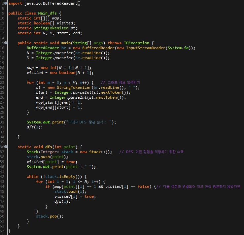Click the 'map = new int[N + 1][N + 1];' line

(59, 68)
